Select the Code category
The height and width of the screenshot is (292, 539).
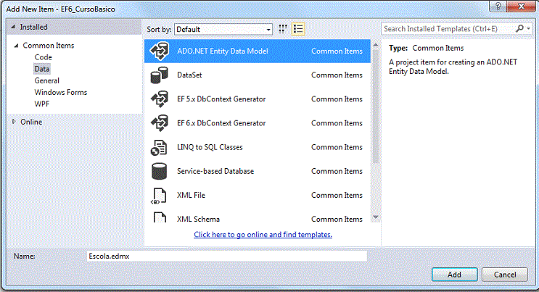(x=43, y=57)
